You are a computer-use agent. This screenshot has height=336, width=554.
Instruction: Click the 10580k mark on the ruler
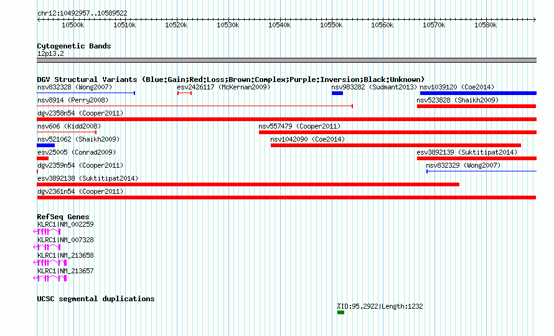tap(486, 25)
